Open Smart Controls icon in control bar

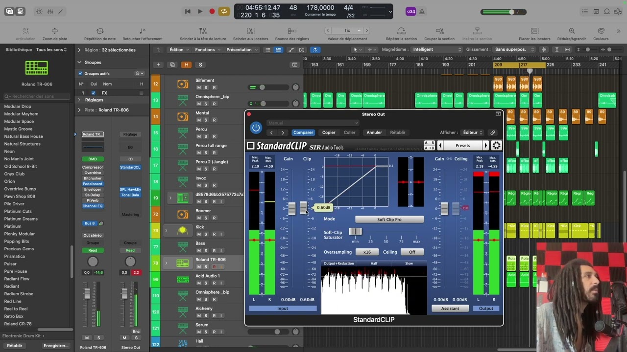click(39, 11)
